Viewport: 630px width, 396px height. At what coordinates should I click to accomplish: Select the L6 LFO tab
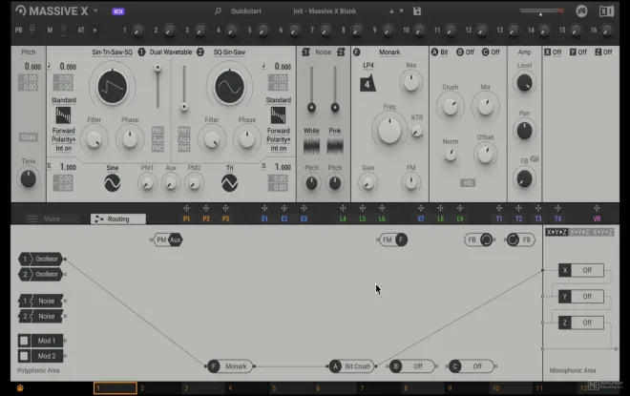pyautogui.click(x=382, y=219)
